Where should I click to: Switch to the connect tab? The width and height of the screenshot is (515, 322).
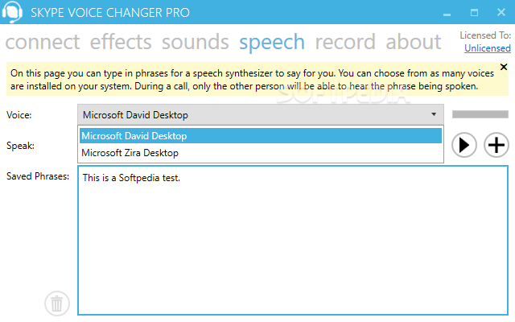tap(43, 42)
